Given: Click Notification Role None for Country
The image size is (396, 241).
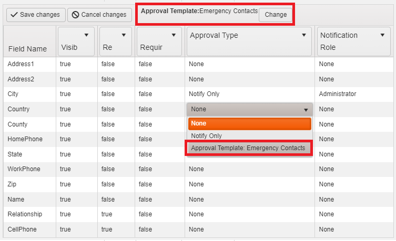Looking at the screenshot, I should click(326, 109).
